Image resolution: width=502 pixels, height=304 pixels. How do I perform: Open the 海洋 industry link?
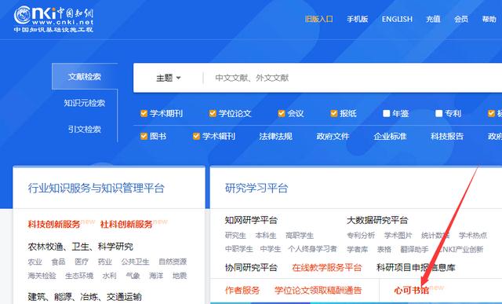tap(156, 276)
